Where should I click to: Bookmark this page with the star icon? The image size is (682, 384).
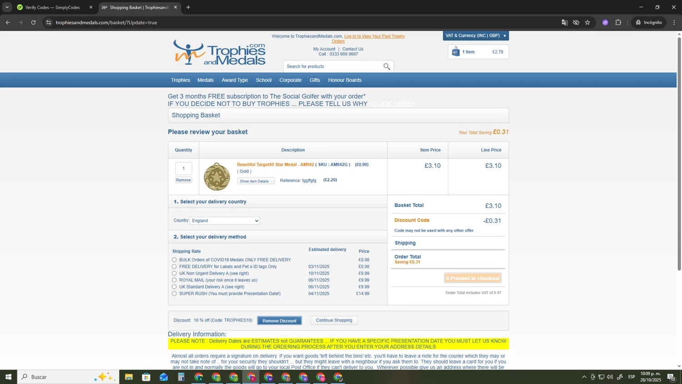(x=587, y=22)
